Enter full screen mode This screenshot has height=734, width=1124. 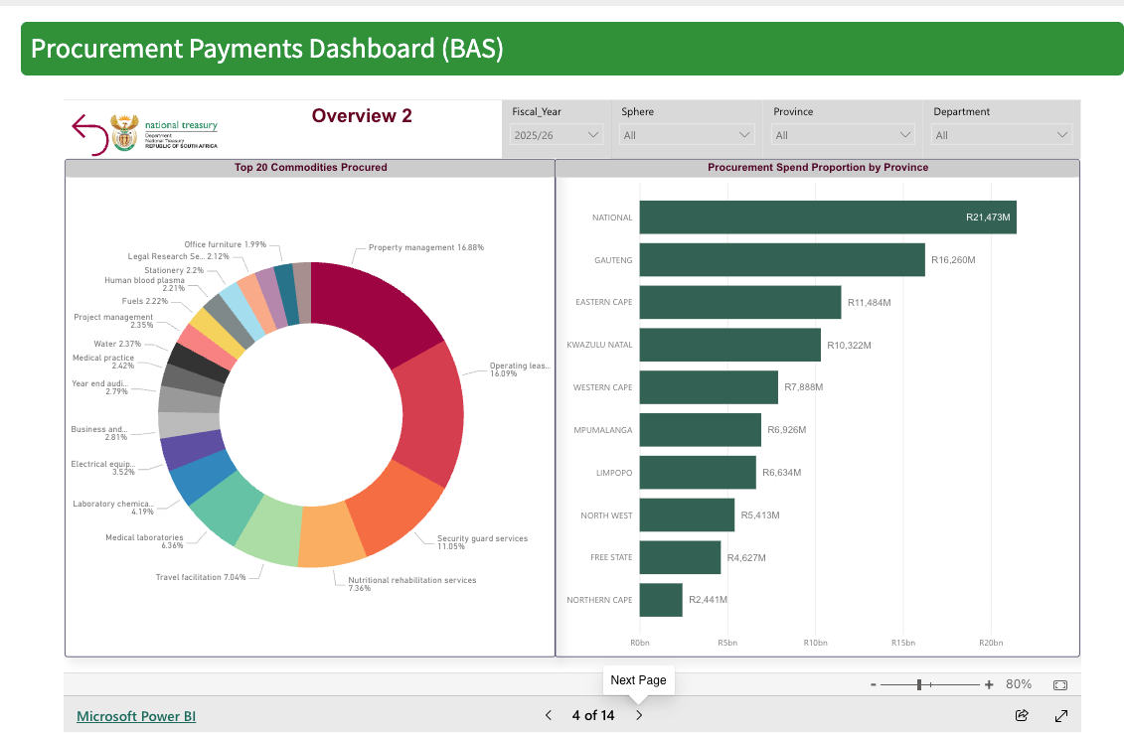(x=1060, y=715)
